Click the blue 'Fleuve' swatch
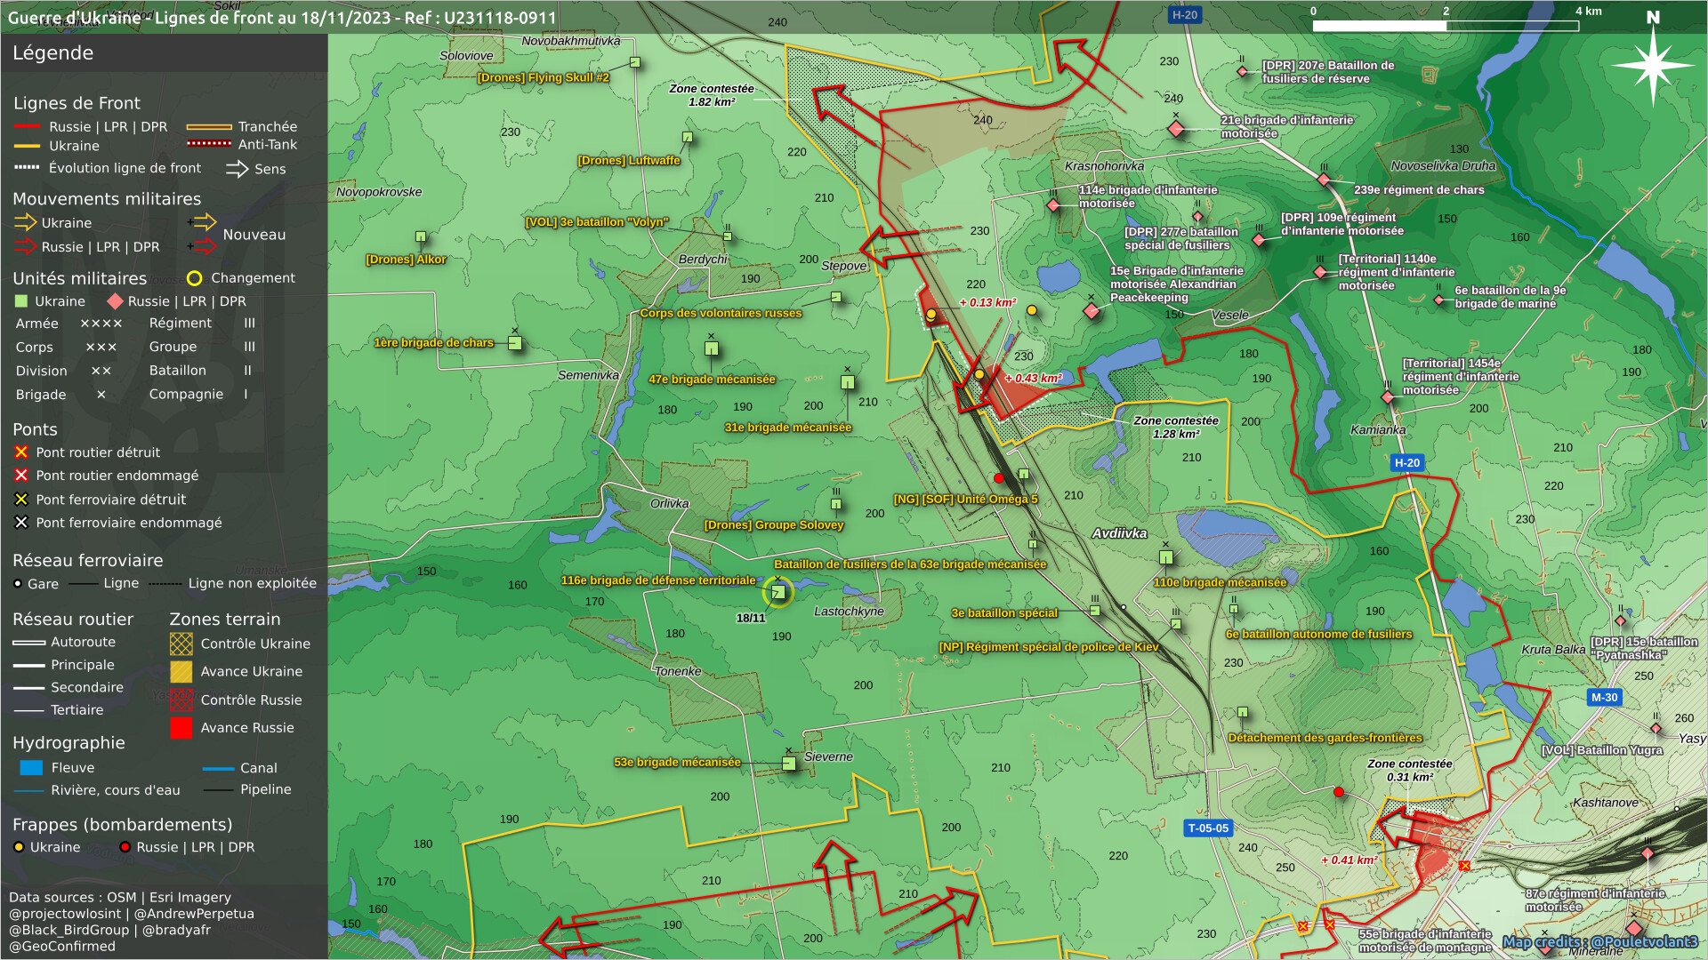Image resolution: width=1708 pixels, height=960 pixels. click(31, 767)
